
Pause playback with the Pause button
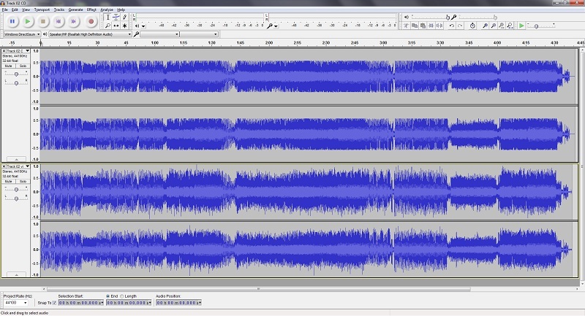pyautogui.click(x=12, y=22)
